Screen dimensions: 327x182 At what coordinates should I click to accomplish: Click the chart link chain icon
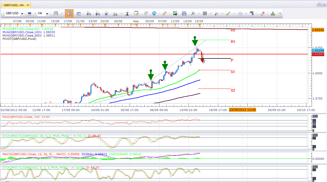point(29,13)
